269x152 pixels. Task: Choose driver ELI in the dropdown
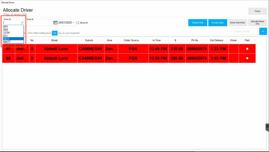tap(13, 36)
